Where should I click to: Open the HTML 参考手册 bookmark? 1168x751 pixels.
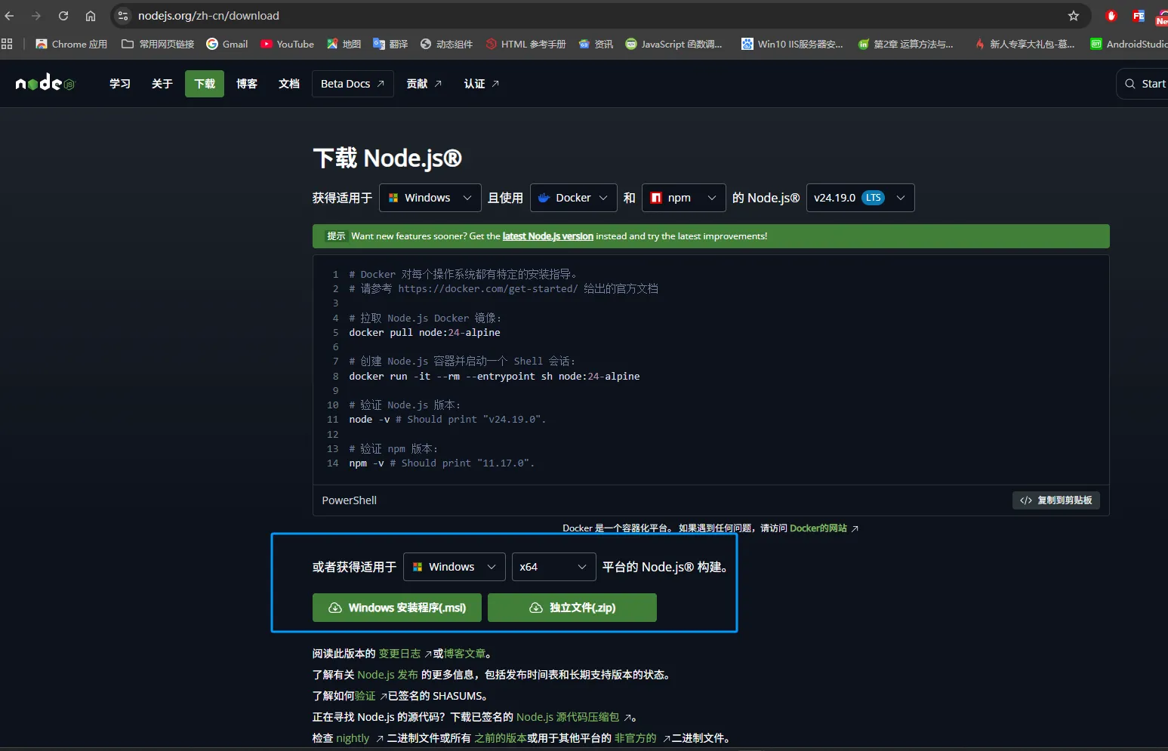coord(525,45)
